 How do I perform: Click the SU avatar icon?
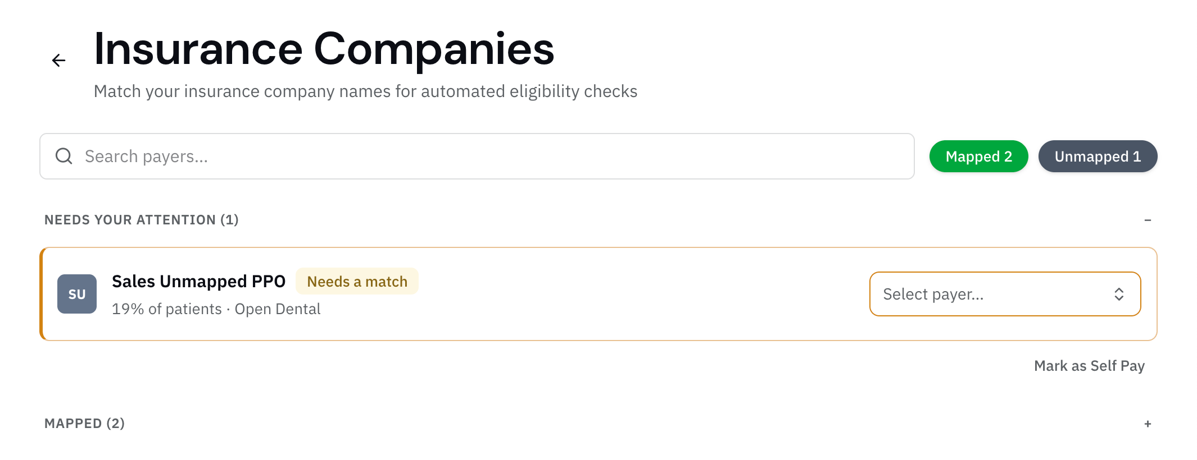pyautogui.click(x=77, y=294)
